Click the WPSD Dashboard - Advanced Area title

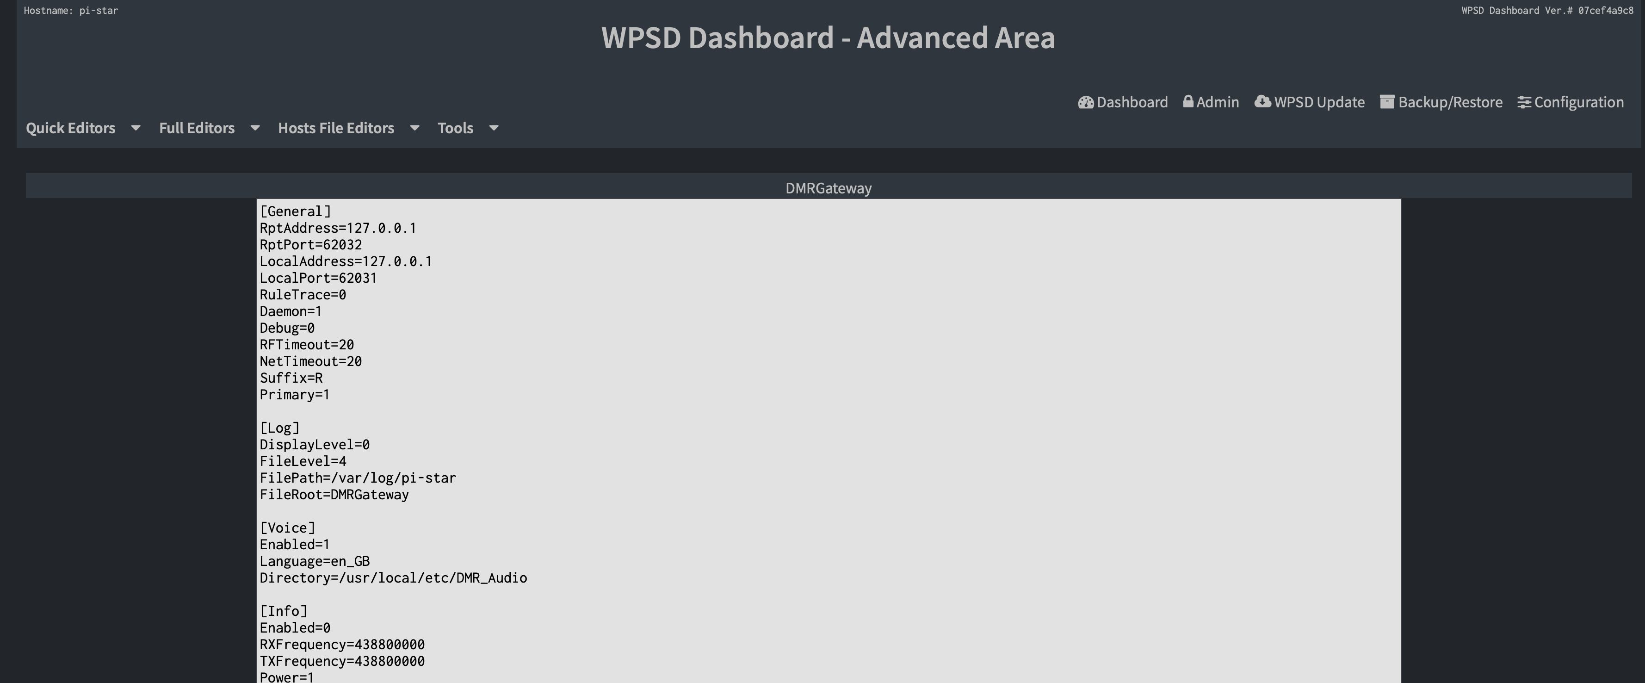[828, 37]
